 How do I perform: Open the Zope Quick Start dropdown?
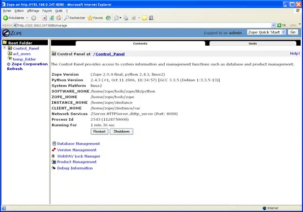pyautogui.click(x=266, y=32)
